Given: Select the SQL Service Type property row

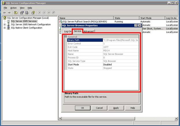Looking at the screenshot, I should click(103, 61).
